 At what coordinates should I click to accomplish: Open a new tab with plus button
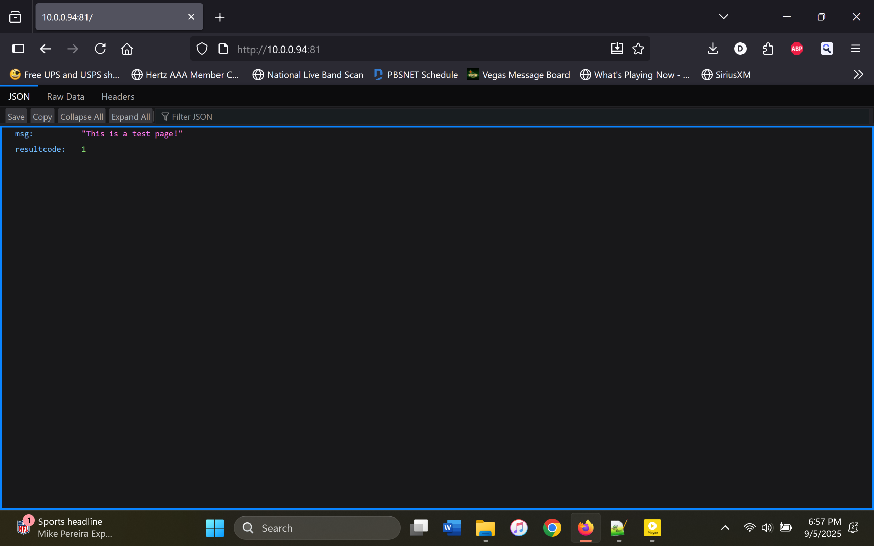pos(220,17)
